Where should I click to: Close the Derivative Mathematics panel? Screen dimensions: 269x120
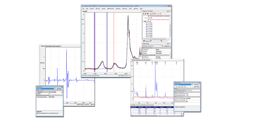pos(62,87)
